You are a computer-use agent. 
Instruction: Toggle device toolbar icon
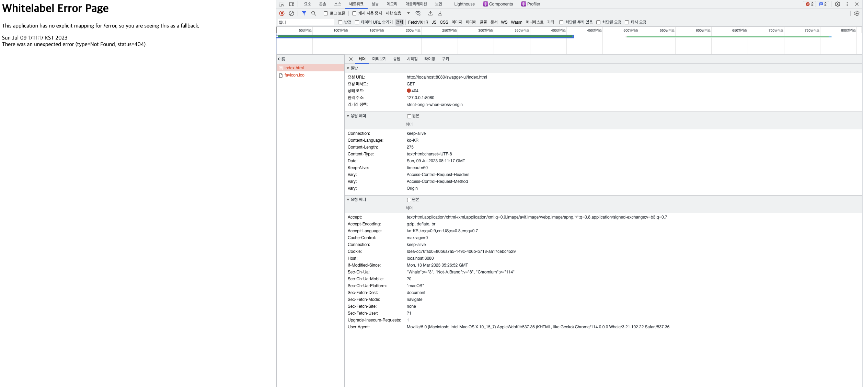tap(291, 4)
